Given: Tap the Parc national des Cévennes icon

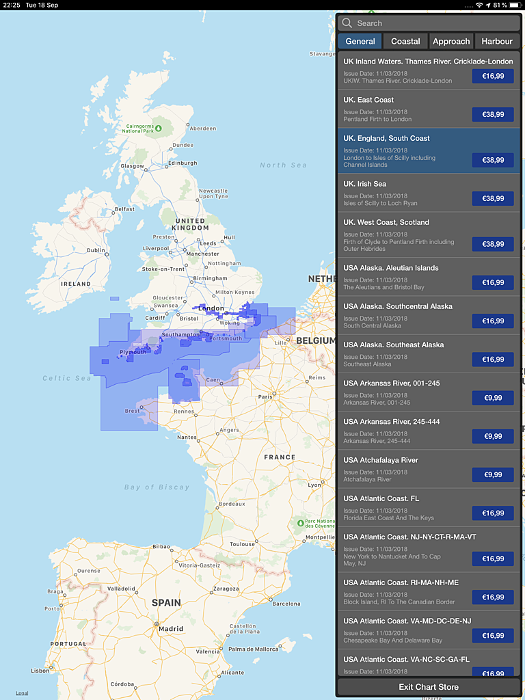Looking at the screenshot, I should click(x=301, y=523).
